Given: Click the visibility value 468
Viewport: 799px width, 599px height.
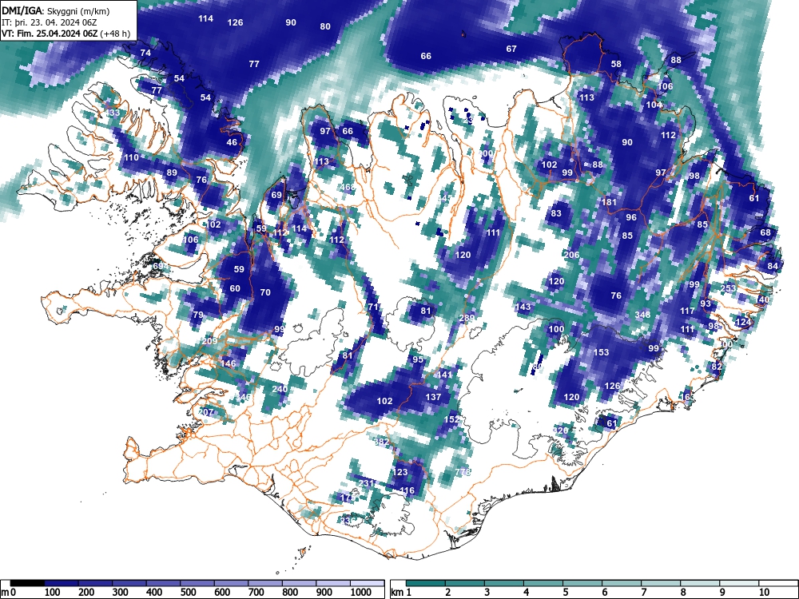Looking at the screenshot, I should (347, 187).
